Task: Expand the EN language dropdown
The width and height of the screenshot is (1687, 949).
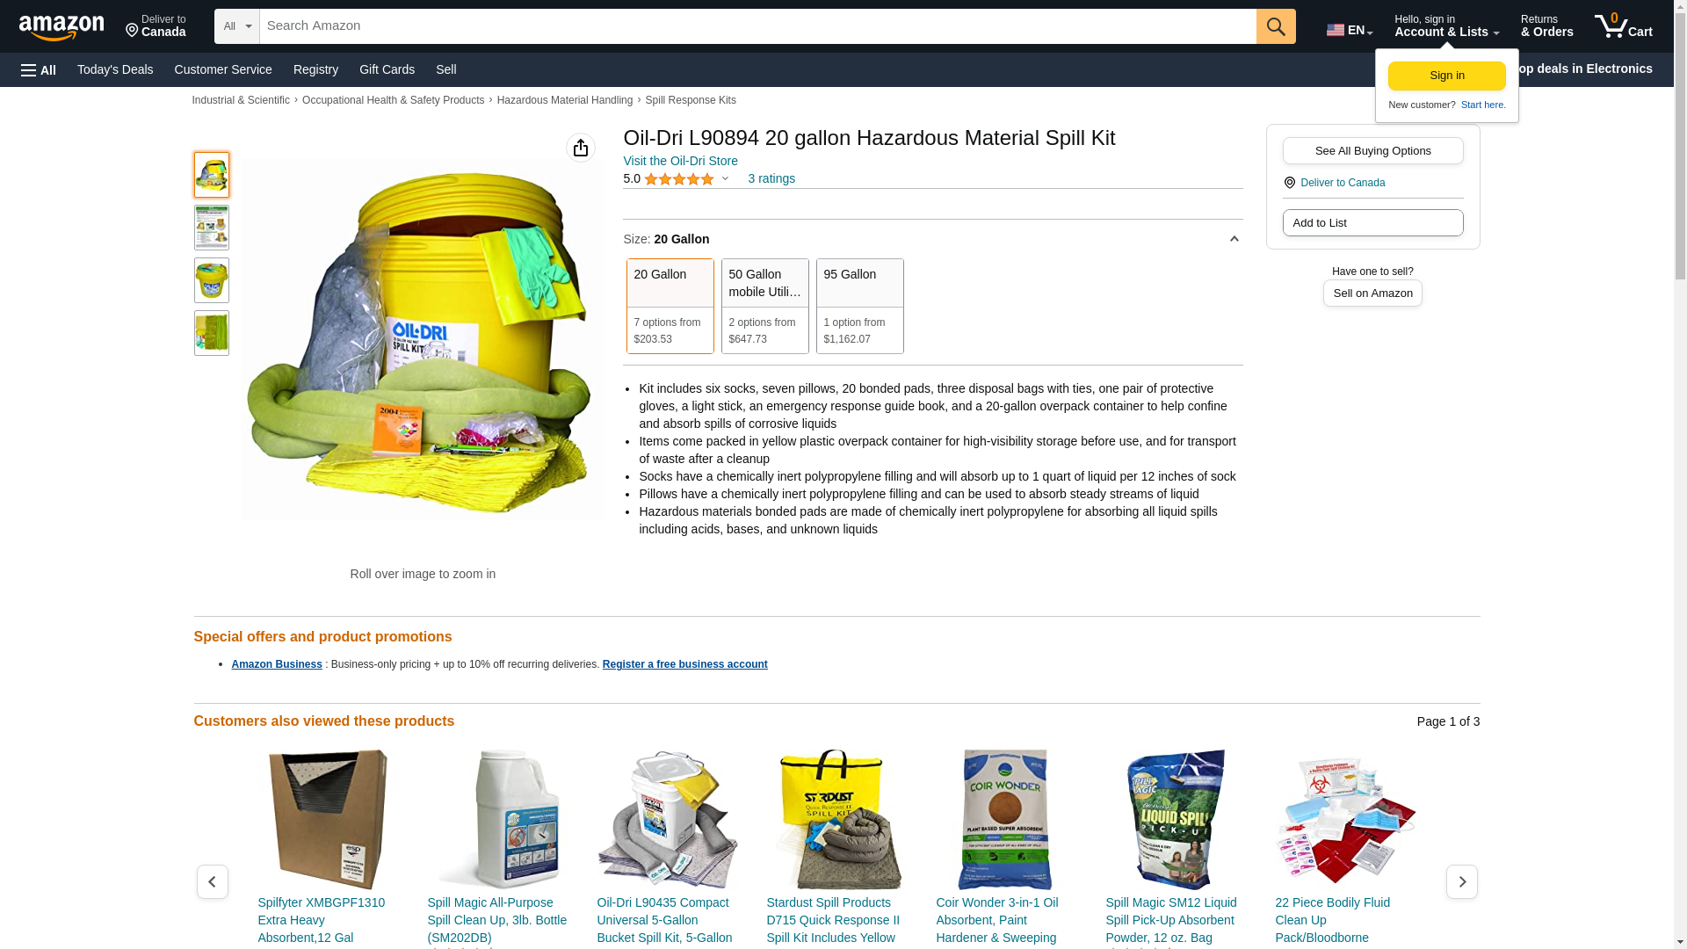Action: tap(1350, 30)
